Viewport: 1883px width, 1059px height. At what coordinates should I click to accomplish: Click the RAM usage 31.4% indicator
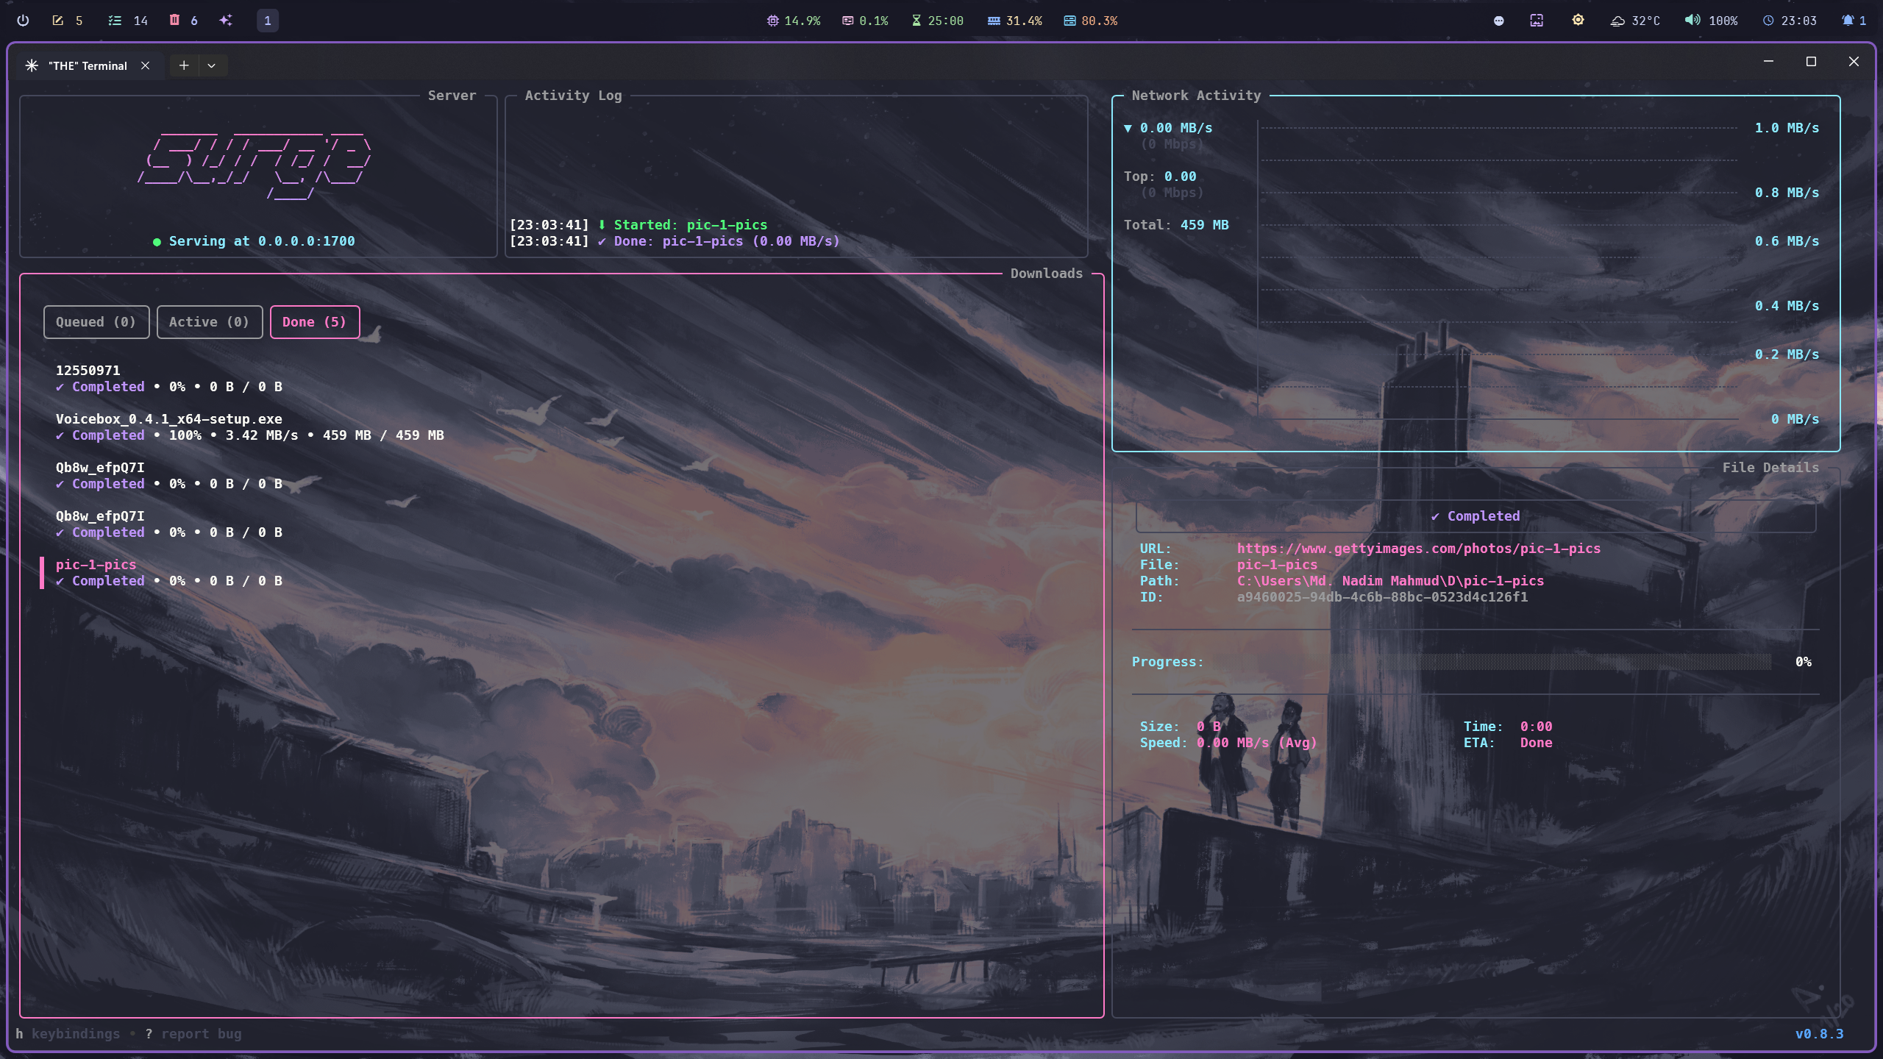1015,21
